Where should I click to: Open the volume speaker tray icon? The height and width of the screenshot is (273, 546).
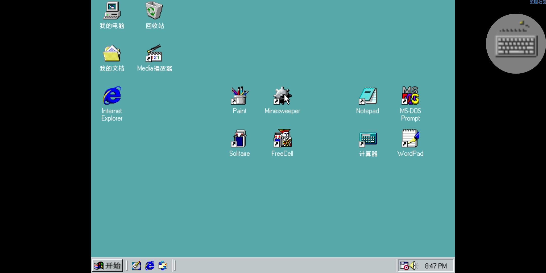(414, 266)
